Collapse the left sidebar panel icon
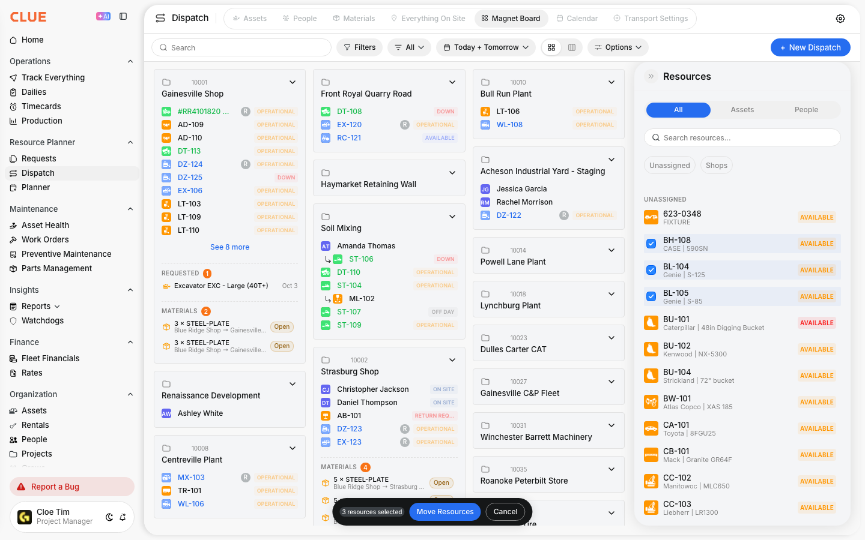This screenshot has width=865, height=540. pyautogui.click(x=123, y=16)
